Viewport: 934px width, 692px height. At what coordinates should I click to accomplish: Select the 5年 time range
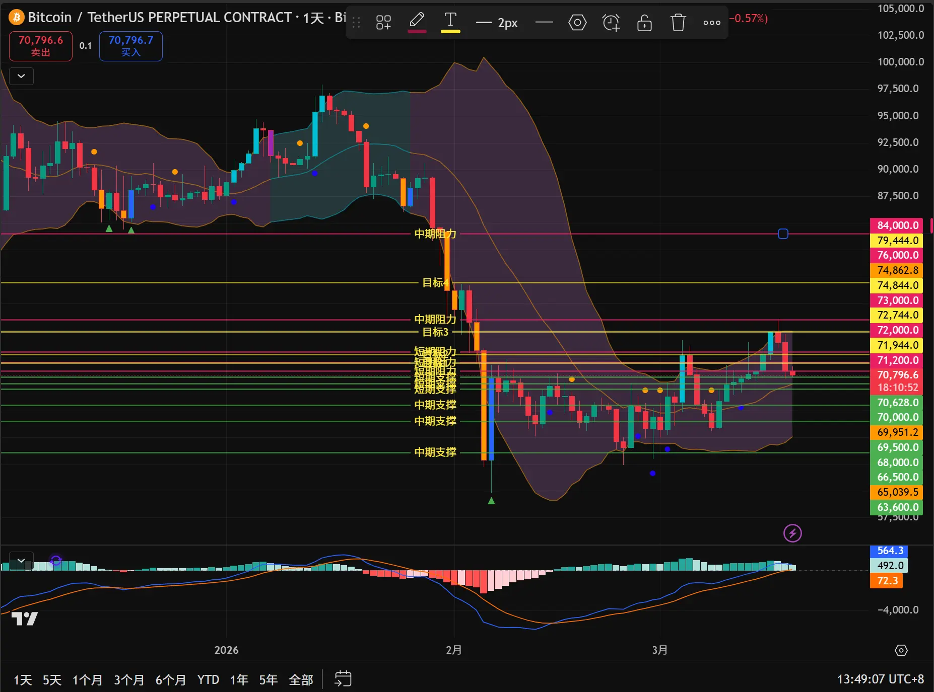269,680
